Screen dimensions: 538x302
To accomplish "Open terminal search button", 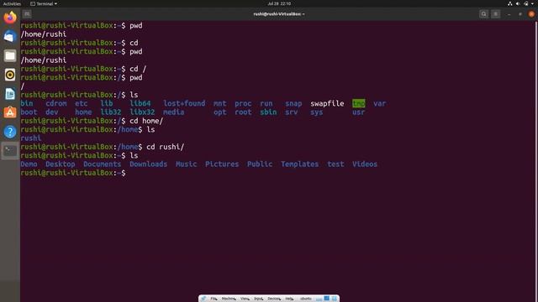I will coord(484,14).
